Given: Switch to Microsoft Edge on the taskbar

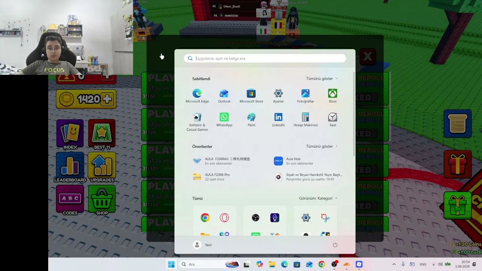Looking at the screenshot, I should tap(284, 264).
